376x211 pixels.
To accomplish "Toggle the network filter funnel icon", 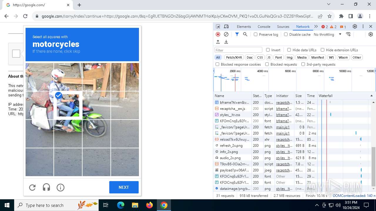I will tap(237, 34).
